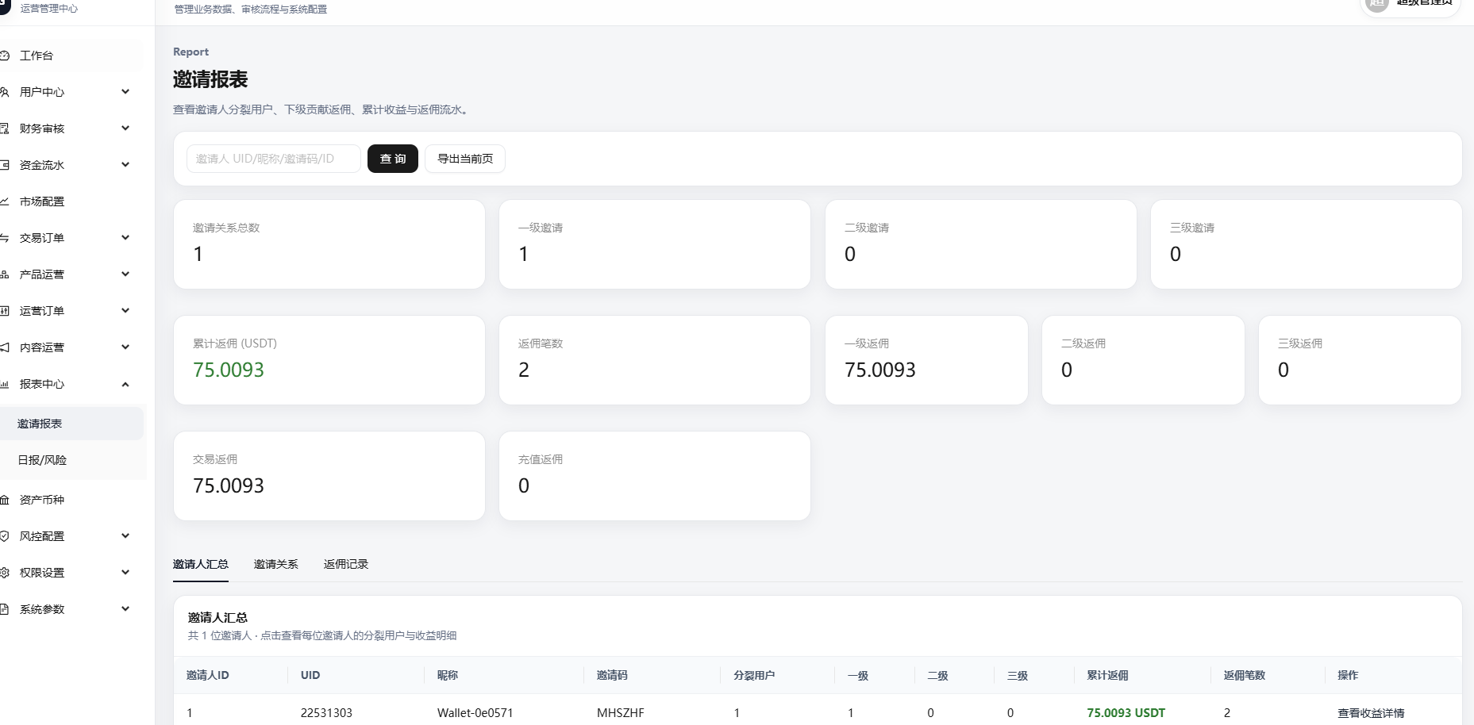Switch to the 返佣记录 tab
1474x725 pixels.
coord(346,564)
